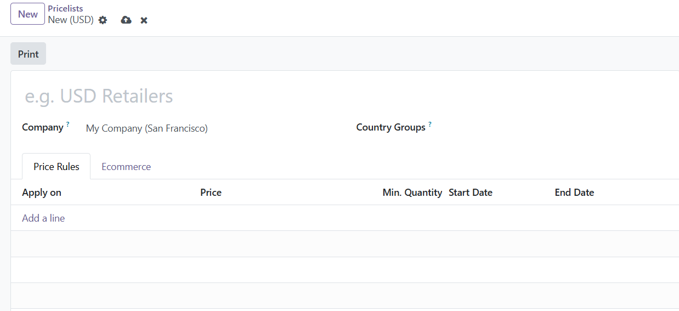This screenshot has height=311, width=679.
Task: Discard changes with the X icon
Action: (x=144, y=20)
